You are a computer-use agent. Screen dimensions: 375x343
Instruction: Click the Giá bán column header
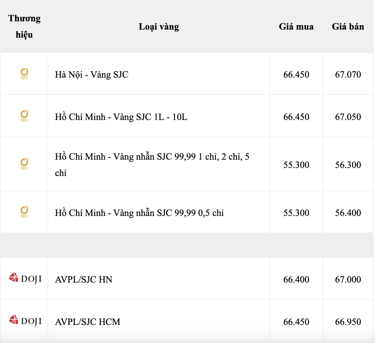click(348, 27)
